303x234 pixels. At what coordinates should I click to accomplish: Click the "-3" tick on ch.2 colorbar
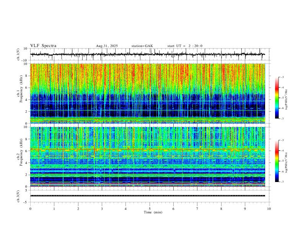coord(282,140)
